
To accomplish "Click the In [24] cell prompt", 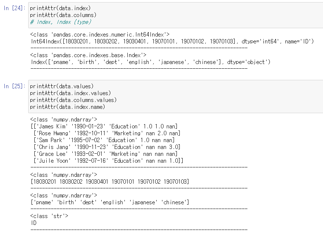I will 14,8.
